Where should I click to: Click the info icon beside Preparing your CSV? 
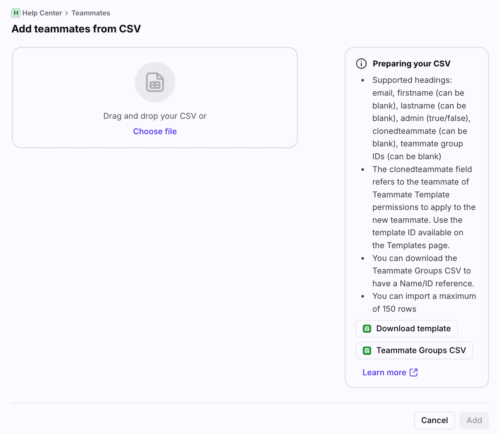tap(361, 64)
